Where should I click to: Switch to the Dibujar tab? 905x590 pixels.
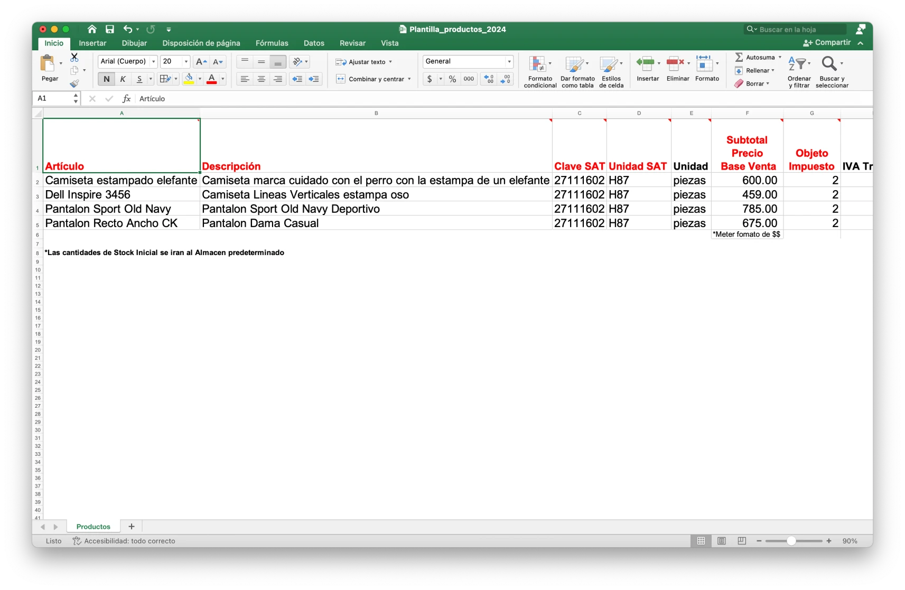pyautogui.click(x=134, y=43)
